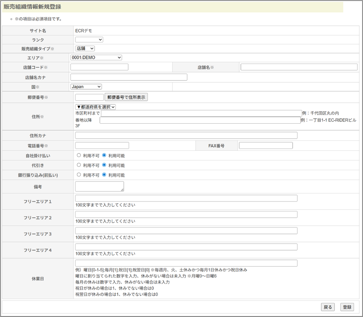Select 利用不可 for 銀行振り込み(前払い)
363x317 pixels.
(x=79, y=175)
